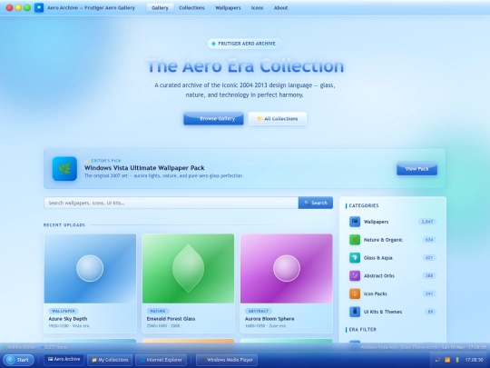Click the 3,277 items status entry
Screen dimensions: 490x368
[54, 347]
